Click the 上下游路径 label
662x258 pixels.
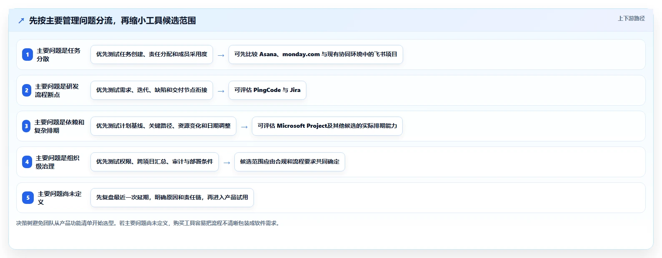pos(631,18)
